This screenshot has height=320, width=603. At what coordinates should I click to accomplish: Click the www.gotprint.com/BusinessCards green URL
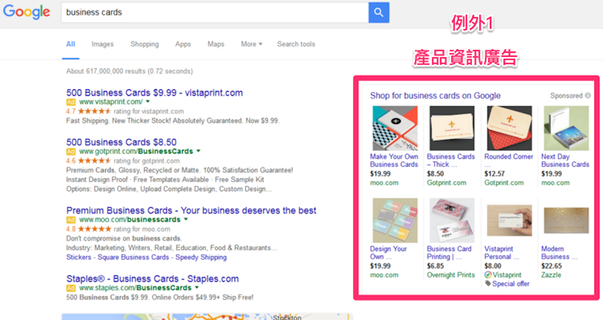click(x=136, y=152)
